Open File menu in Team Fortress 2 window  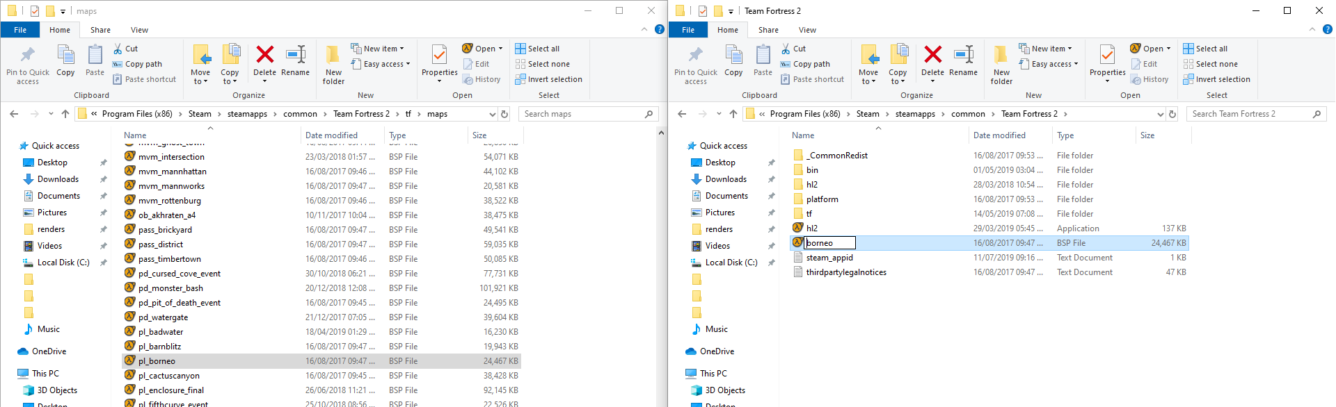click(x=688, y=30)
